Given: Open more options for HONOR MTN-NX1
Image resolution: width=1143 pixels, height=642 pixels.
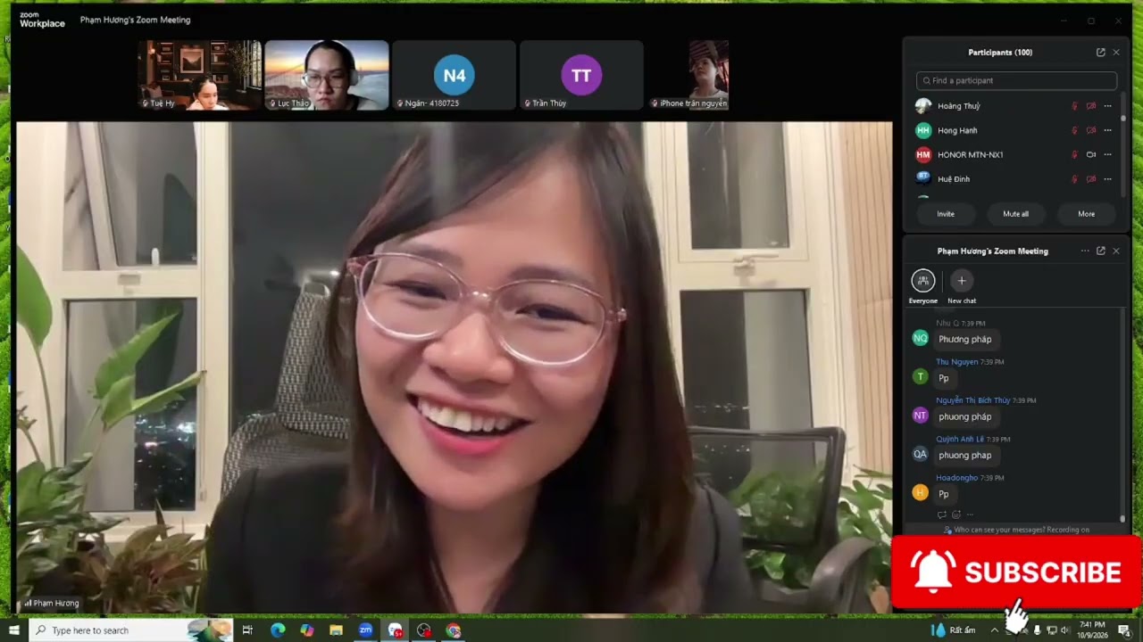Looking at the screenshot, I should click(x=1108, y=154).
